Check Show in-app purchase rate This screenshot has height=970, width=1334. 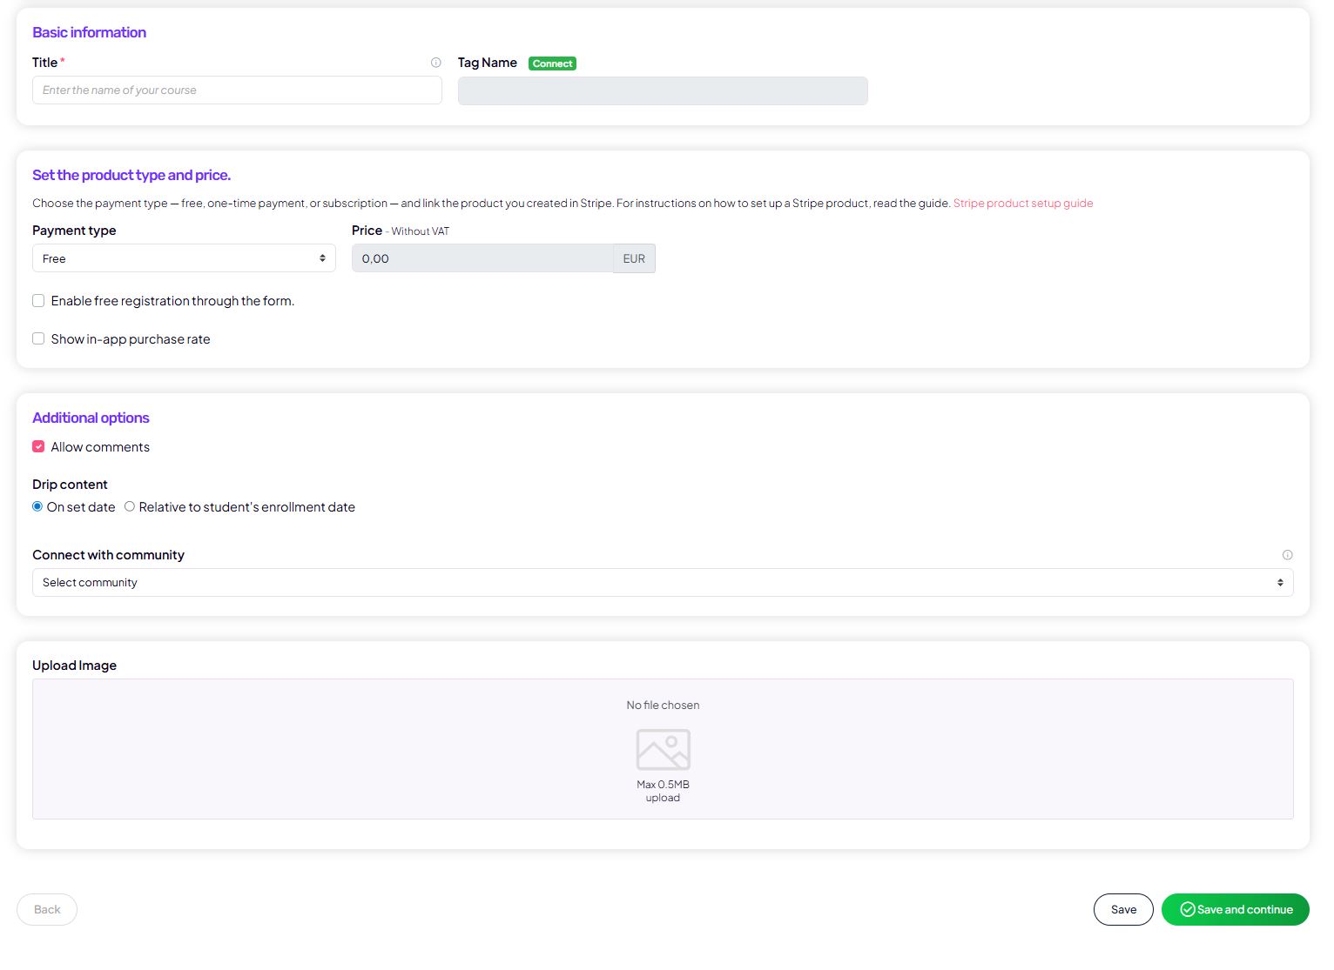[x=38, y=339]
